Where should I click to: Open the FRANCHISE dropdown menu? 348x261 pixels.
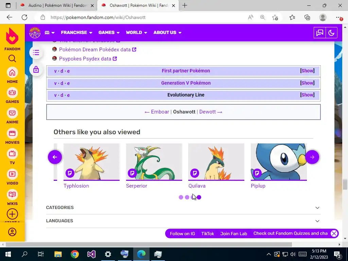click(x=76, y=32)
